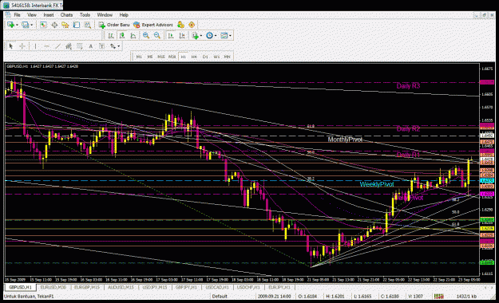Open the New Chart toolbar icon
This screenshot has width=499, height=303.
10,25
